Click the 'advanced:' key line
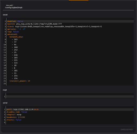The height and width of the screenshot is (134, 137). coord(12,34)
